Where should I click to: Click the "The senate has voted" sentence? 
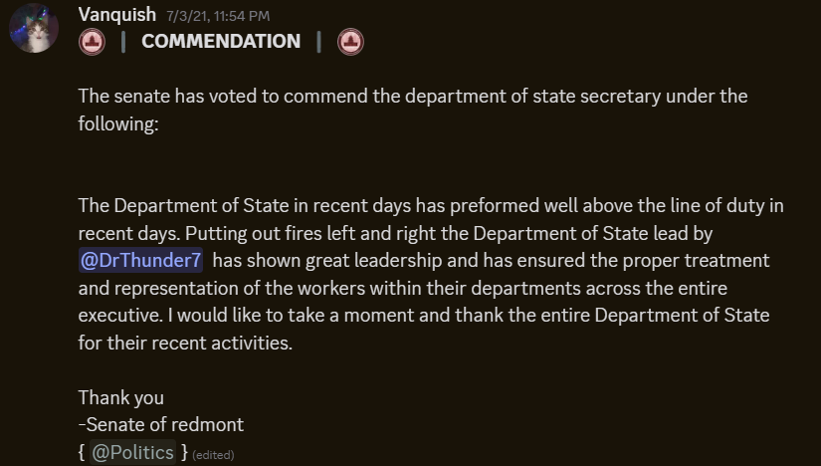413,97
